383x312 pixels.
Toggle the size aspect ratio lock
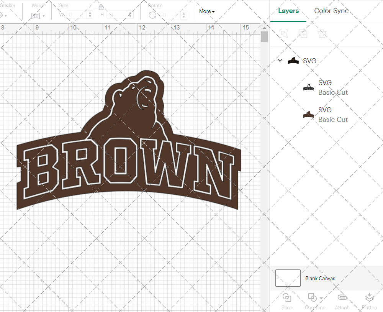pos(101,7)
